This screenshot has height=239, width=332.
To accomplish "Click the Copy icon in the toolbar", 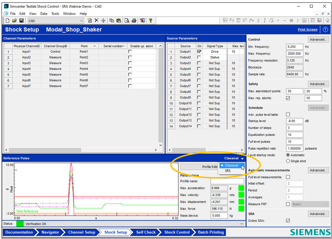I will pyautogui.click(x=112, y=21).
